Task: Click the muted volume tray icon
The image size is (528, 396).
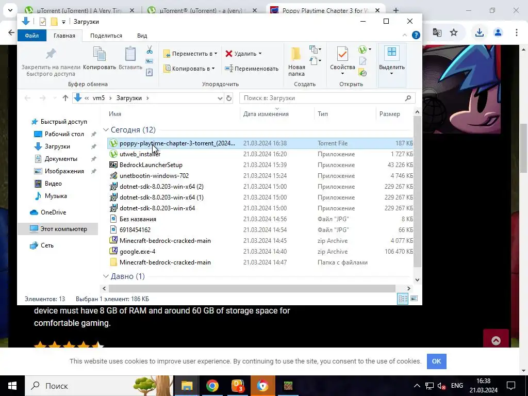Action: 441,386
